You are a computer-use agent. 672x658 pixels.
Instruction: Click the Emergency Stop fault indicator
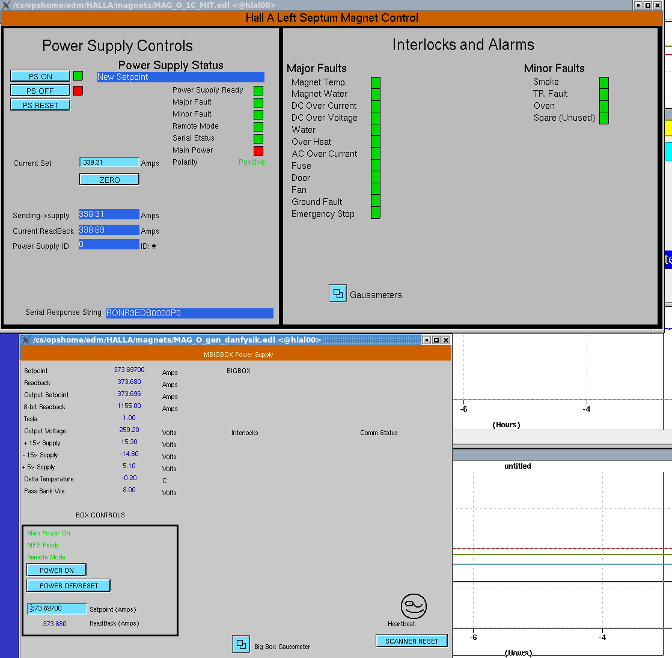[x=376, y=213]
